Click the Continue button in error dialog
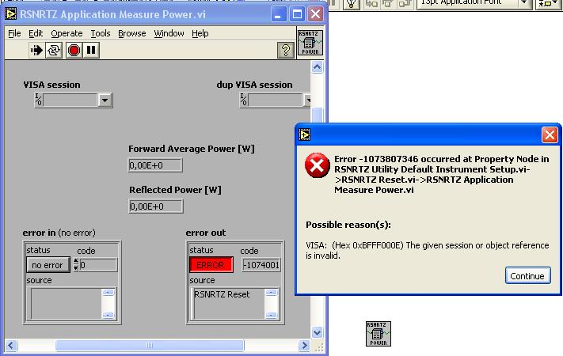The width and height of the screenshot is (563, 356). pyautogui.click(x=527, y=275)
